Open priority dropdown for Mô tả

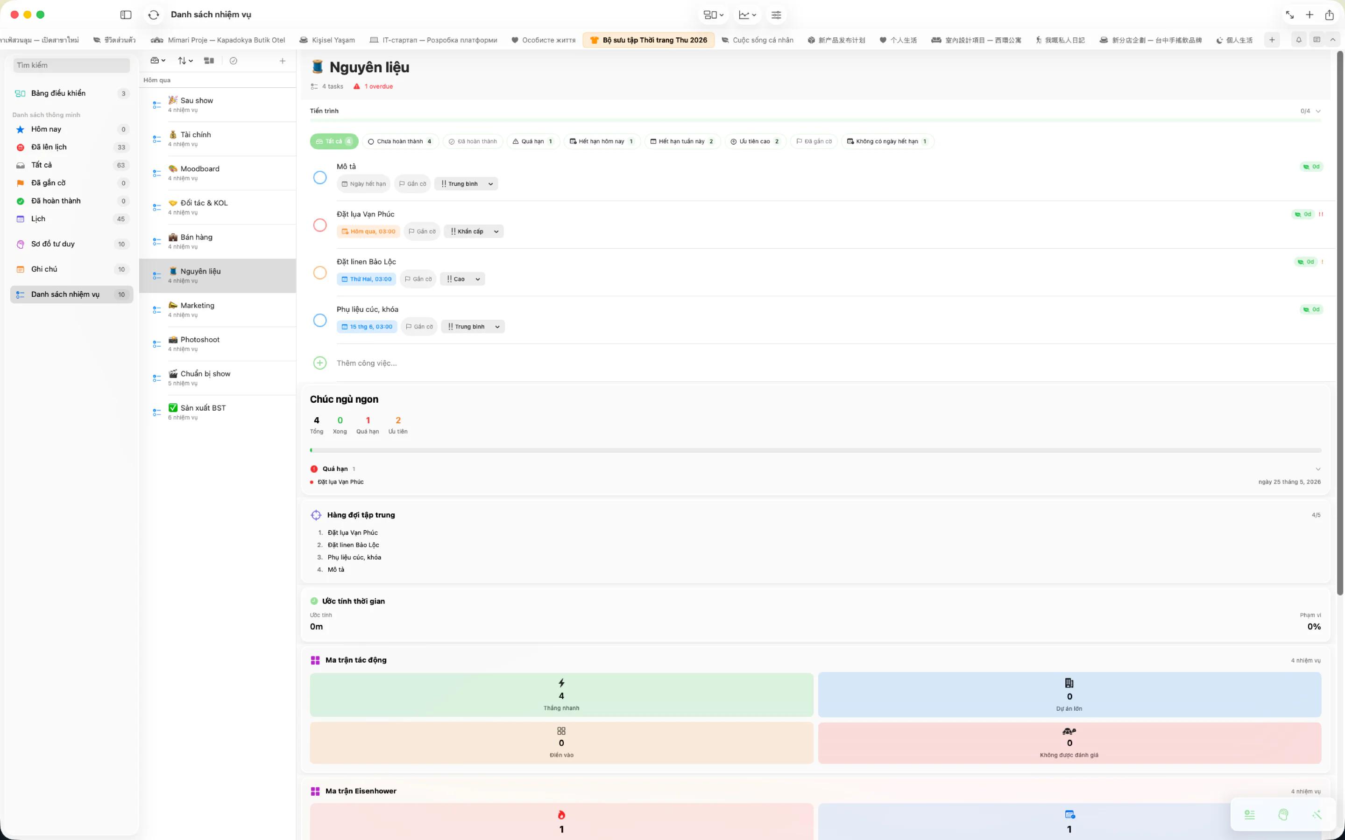(466, 184)
